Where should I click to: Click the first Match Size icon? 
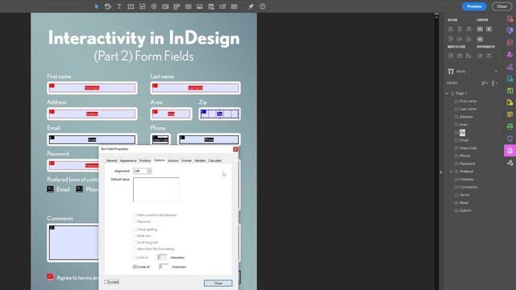click(451, 56)
